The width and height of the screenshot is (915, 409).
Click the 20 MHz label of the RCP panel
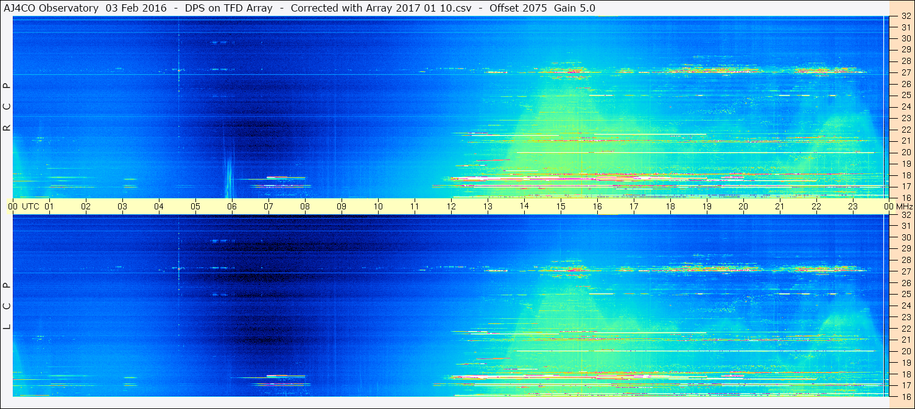coord(905,152)
